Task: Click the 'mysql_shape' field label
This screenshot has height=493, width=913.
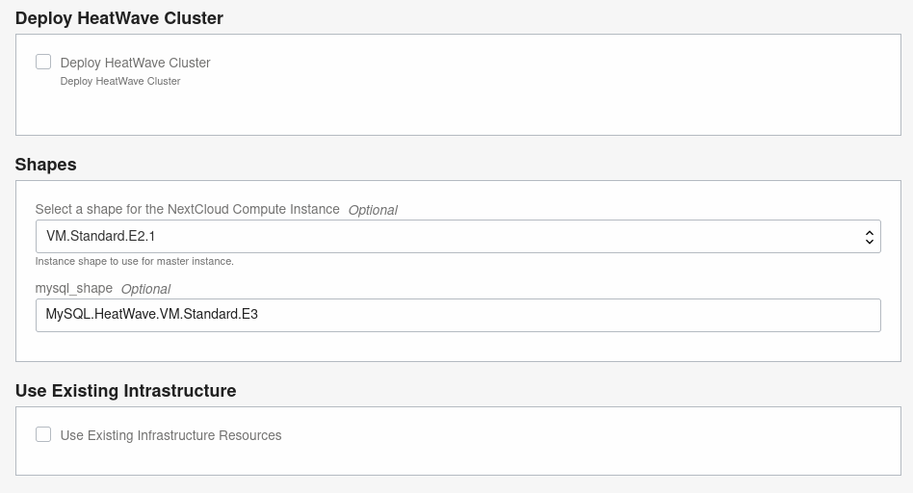Action: 74,288
